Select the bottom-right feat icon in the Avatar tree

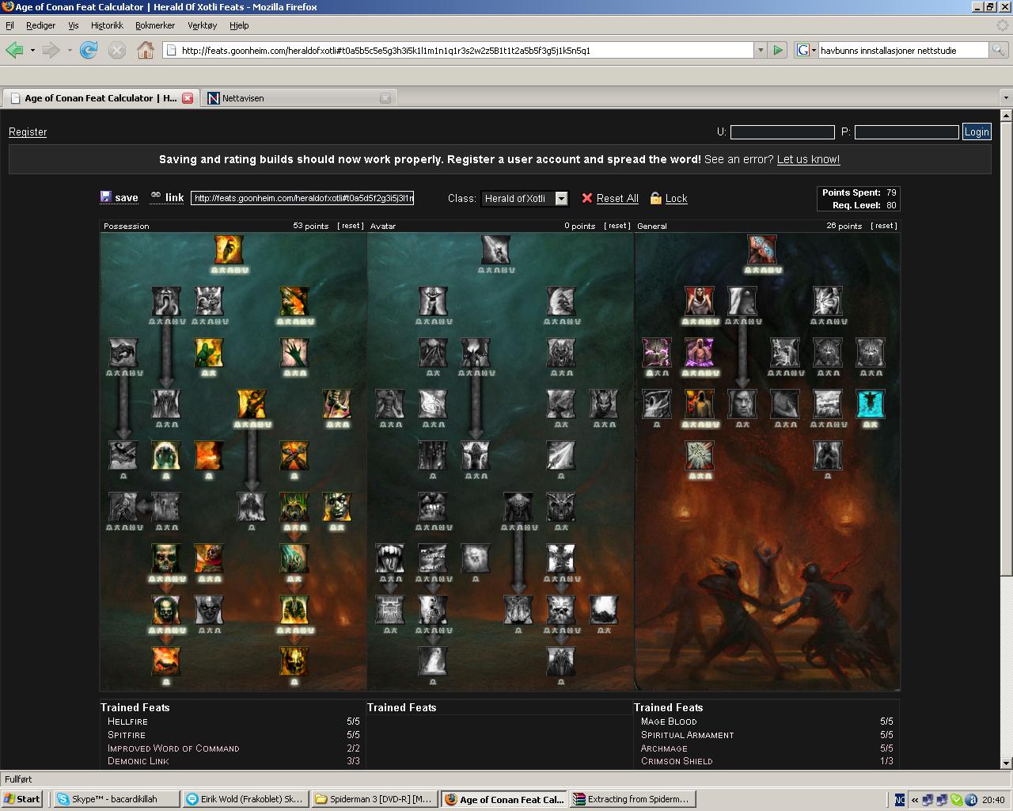561,661
